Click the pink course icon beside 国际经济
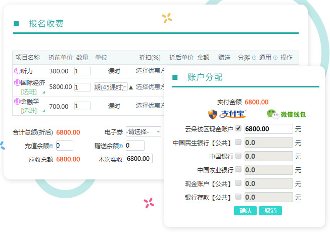 [17, 82]
